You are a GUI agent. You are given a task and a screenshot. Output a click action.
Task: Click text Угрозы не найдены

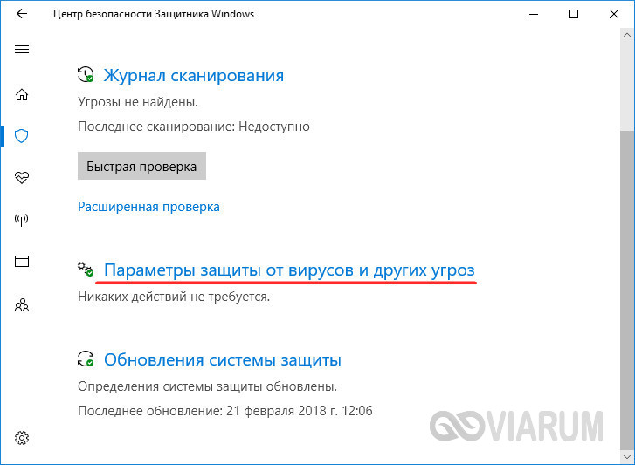[138, 102]
